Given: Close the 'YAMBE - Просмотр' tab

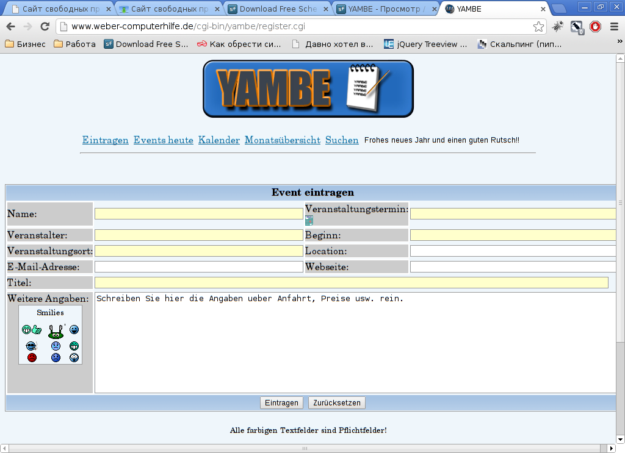Looking at the screenshot, I should pyautogui.click(x=435, y=9).
